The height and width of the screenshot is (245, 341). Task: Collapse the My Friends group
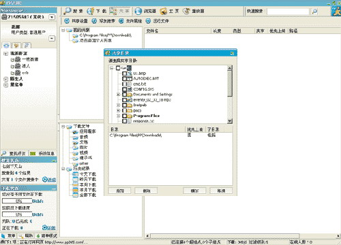(x=5, y=54)
